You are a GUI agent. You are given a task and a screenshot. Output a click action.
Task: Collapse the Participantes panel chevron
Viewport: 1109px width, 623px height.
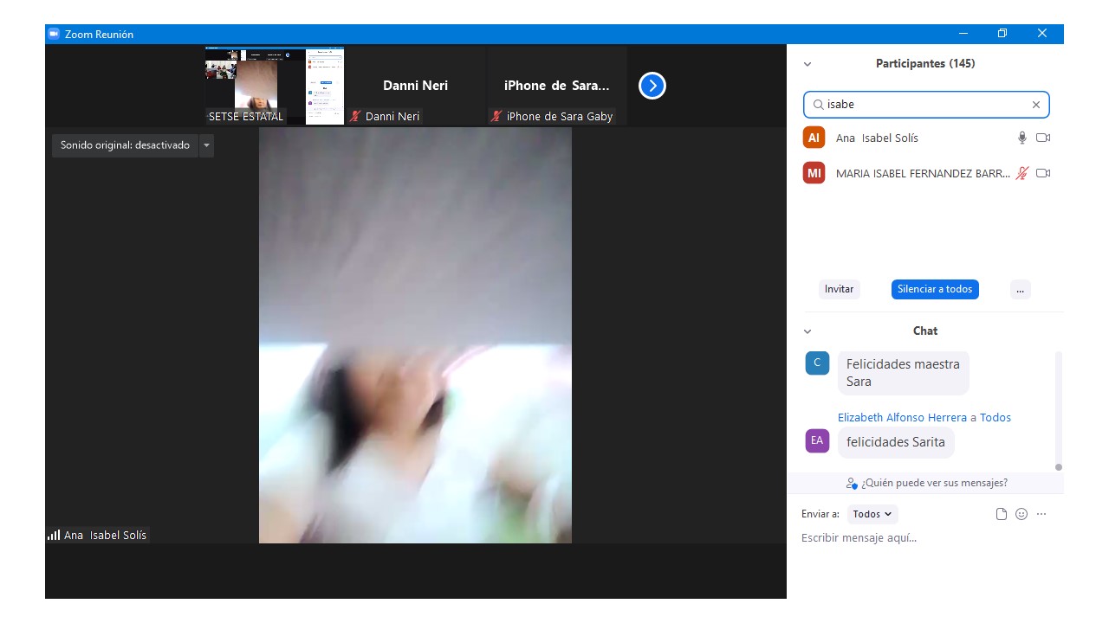tap(807, 64)
